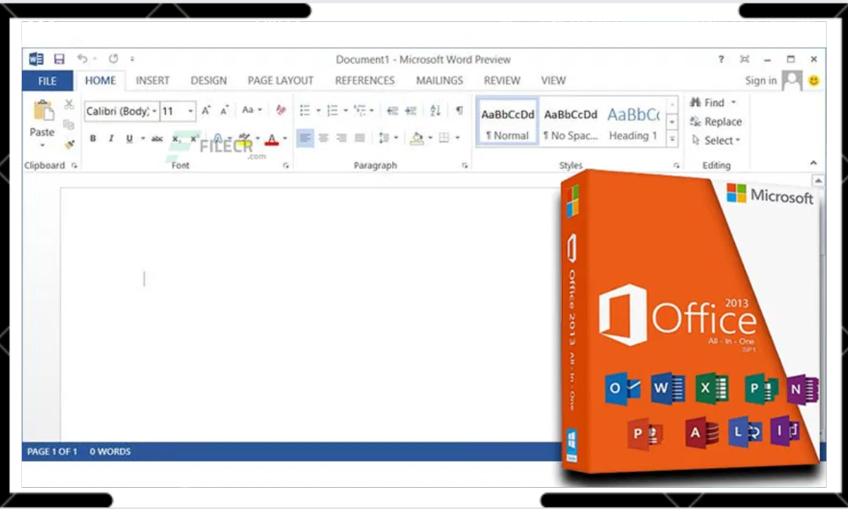
Task: Cut selection using the scissors icon
Action: 69,105
